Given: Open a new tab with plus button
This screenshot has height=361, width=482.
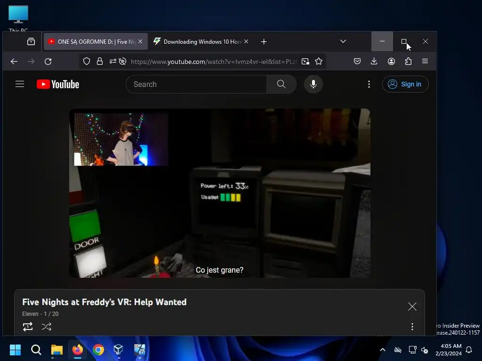Looking at the screenshot, I should (264, 41).
